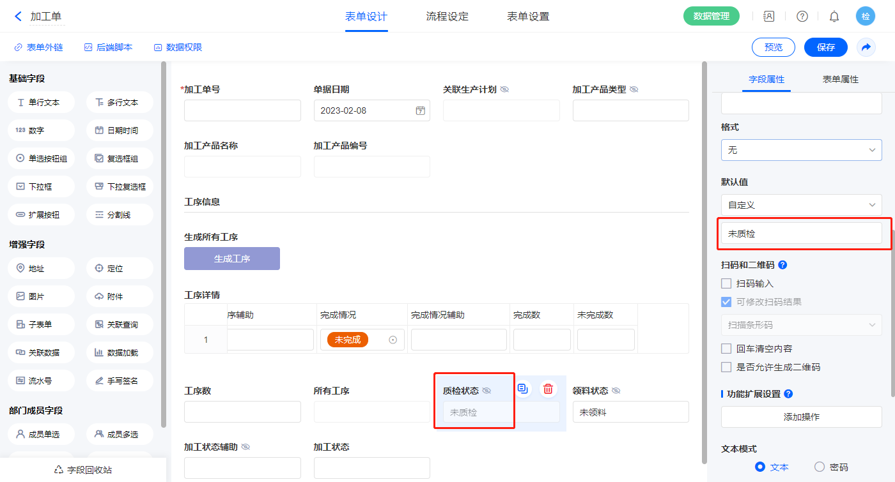Viewport: 895px width, 482px height.
Task: Click the 添加操作 button
Action: 801,417
